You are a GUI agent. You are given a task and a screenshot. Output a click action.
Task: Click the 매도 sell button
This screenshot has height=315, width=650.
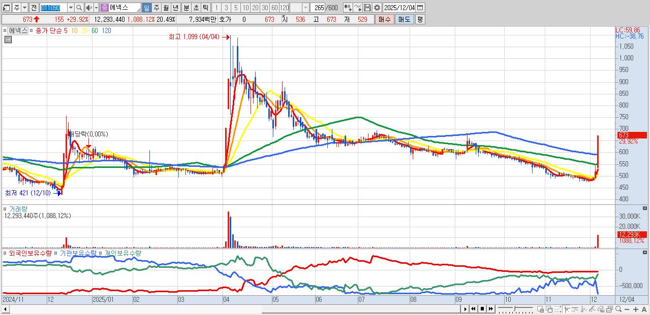pyautogui.click(x=404, y=19)
